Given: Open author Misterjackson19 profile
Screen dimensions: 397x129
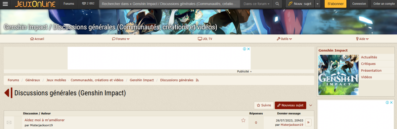Looking at the screenshot, I should [x=41, y=125].
